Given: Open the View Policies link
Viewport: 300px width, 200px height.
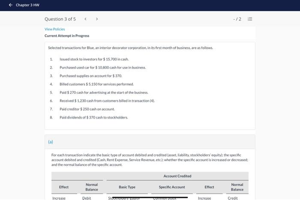Looking at the screenshot, I should (x=55, y=29).
